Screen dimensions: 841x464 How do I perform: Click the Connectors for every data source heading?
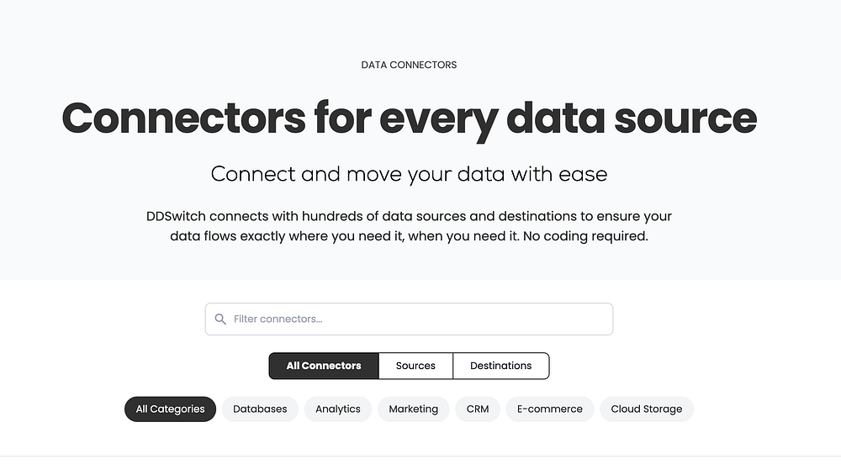click(x=409, y=119)
